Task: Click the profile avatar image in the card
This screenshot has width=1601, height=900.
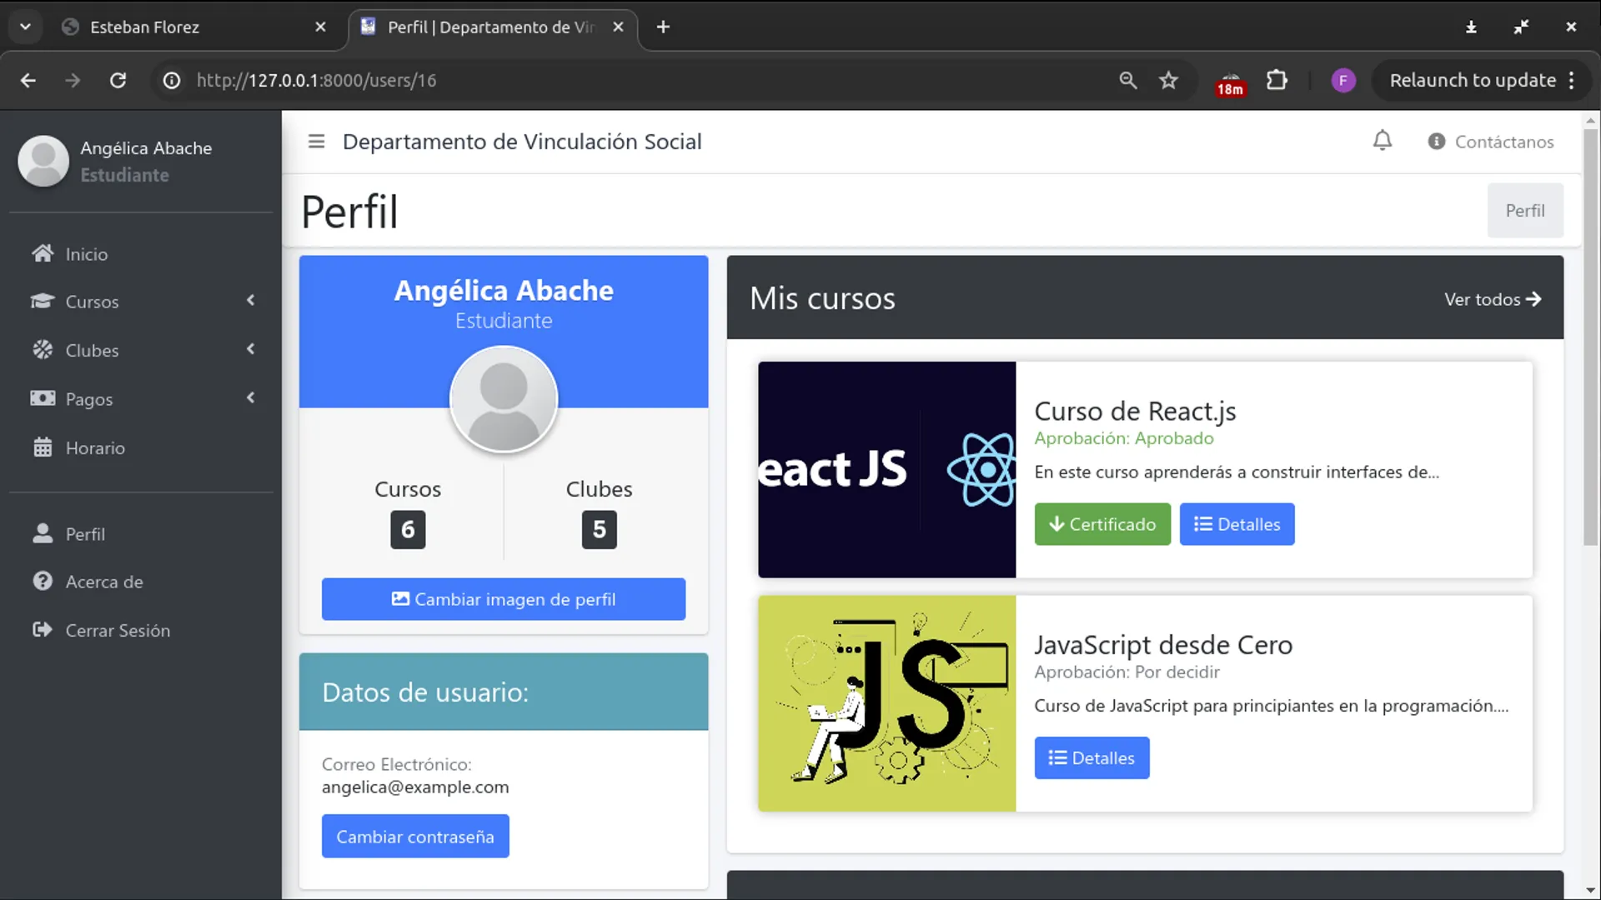Action: point(504,399)
